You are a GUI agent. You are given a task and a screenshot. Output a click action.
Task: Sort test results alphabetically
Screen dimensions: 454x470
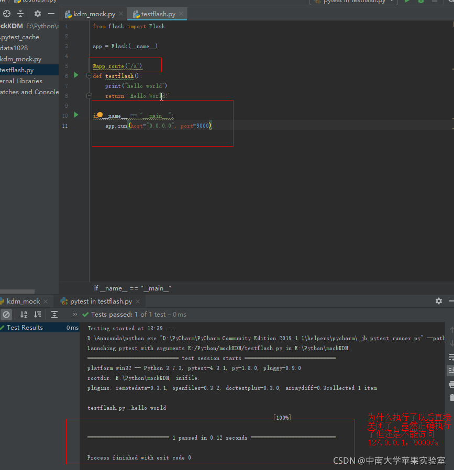tap(24, 315)
